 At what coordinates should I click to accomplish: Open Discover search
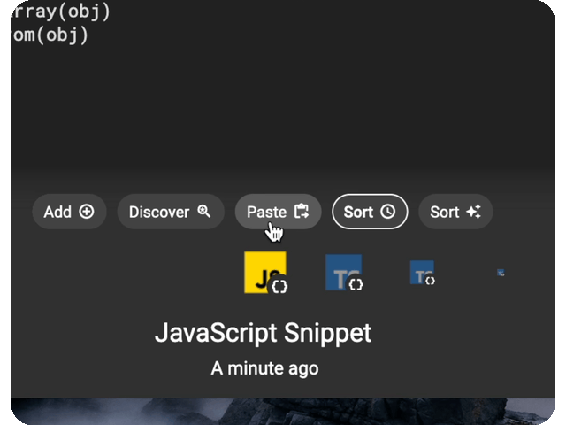(x=171, y=212)
